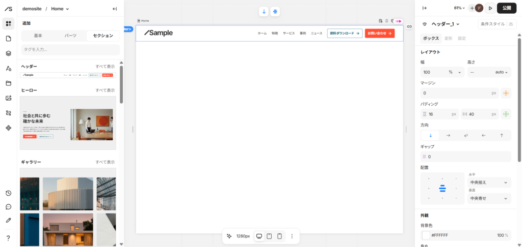Open the help question mark icon

coord(8,238)
